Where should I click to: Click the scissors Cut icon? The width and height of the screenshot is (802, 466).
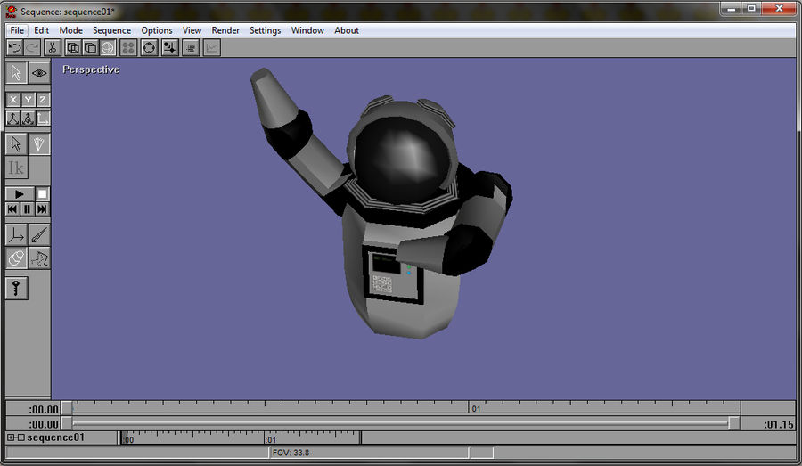pyautogui.click(x=52, y=48)
